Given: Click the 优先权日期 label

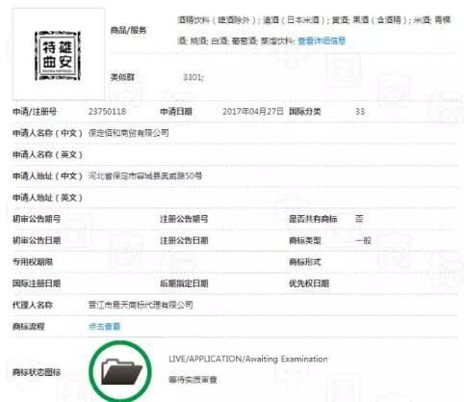Looking at the screenshot, I should pos(309,283).
